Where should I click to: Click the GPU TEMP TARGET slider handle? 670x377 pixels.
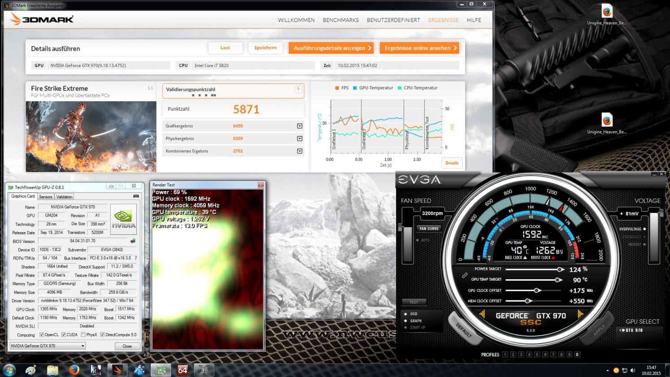coord(558,280)
